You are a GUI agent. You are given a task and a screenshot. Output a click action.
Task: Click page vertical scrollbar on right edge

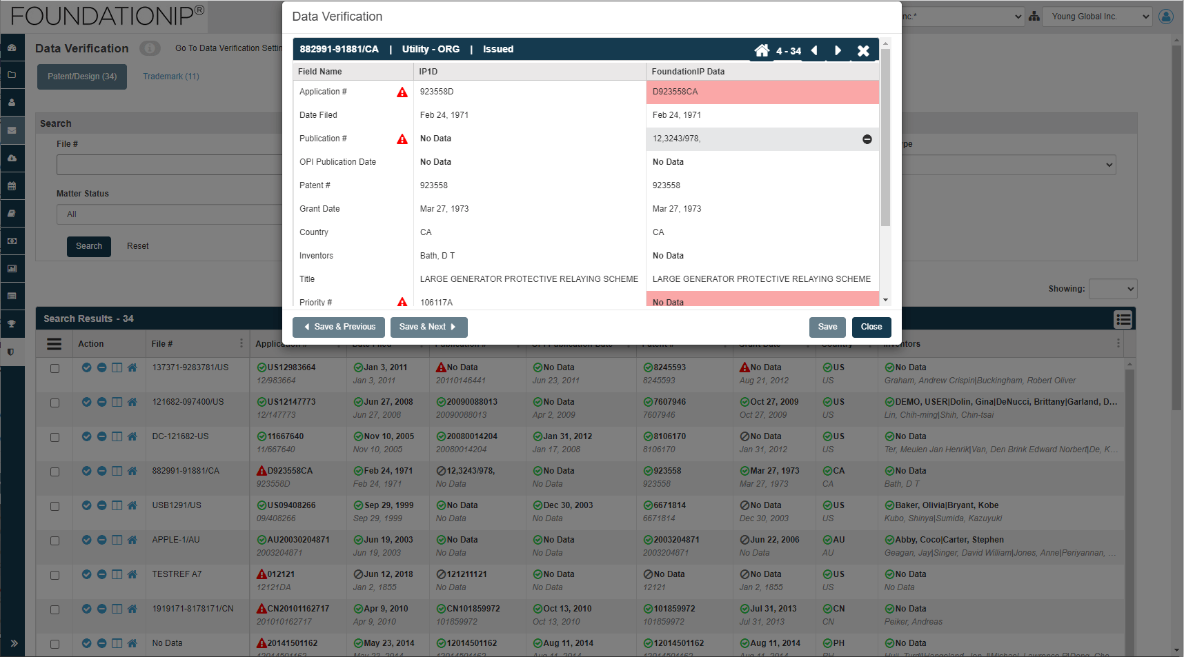tap(1177, 228)
